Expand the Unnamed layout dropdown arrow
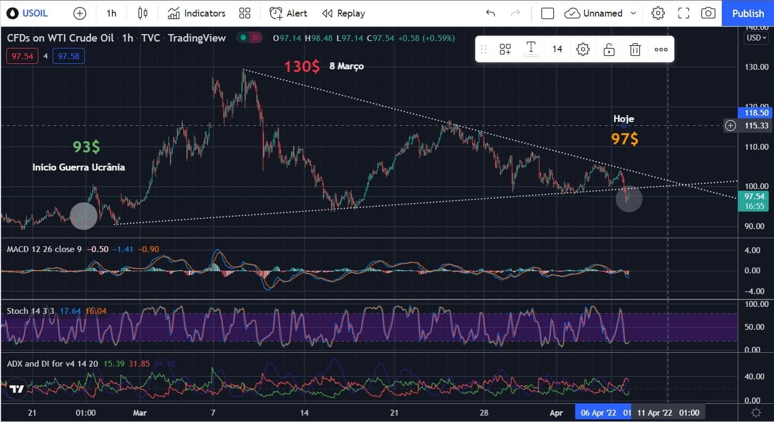Viewport: 774px width, 422px height. click(x=633, y=13)
